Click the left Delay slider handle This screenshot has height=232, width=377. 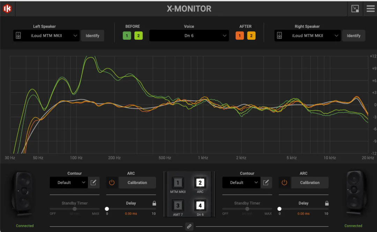pyautogui.click(x=107, y=209)
